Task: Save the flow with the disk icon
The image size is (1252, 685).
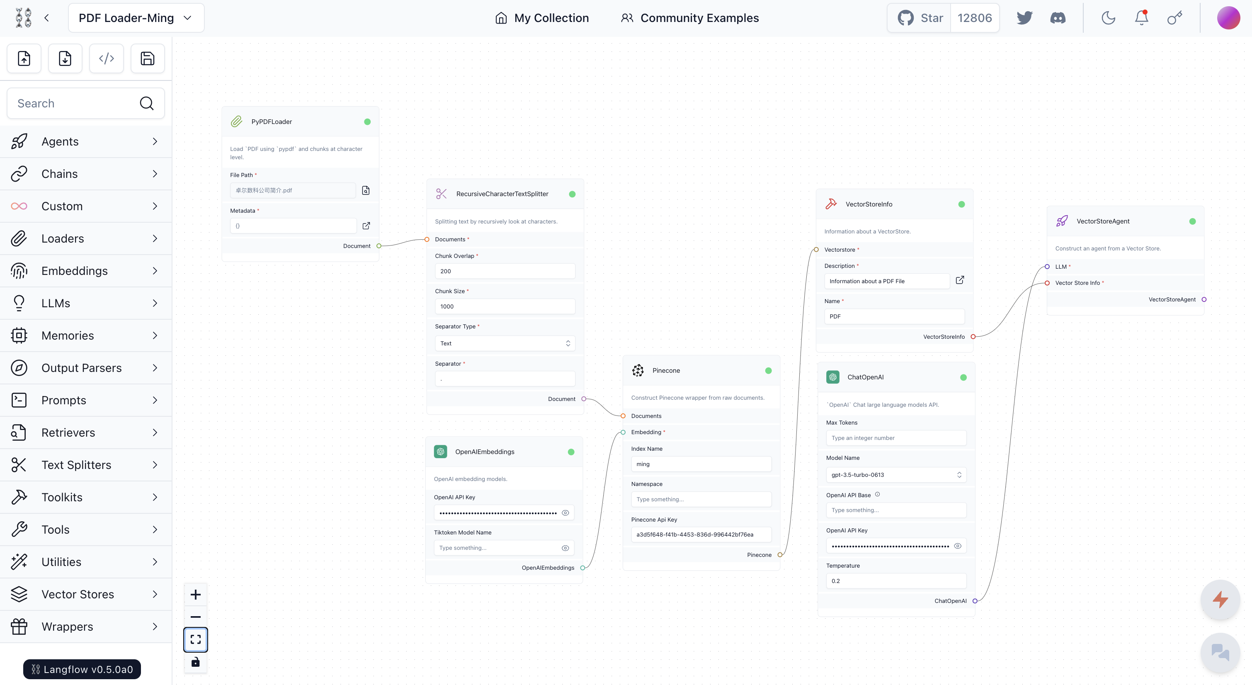Action: tap(148, 58)
